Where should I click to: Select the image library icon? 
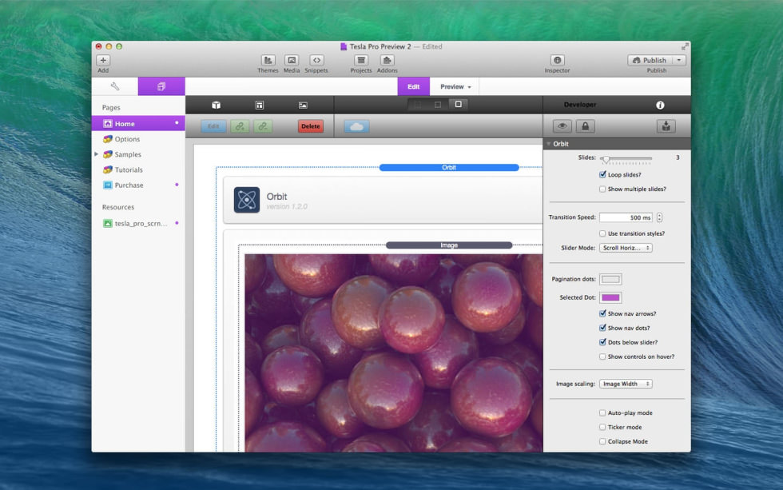[303, 105]
